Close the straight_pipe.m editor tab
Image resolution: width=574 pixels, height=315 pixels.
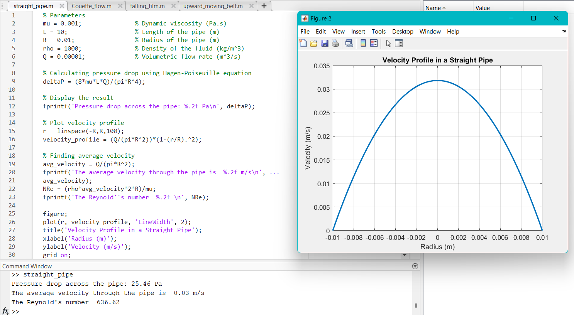point(62,6)
